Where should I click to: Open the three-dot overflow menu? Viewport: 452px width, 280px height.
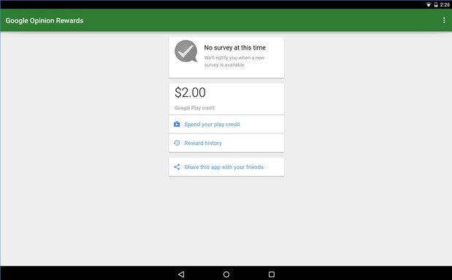444,20
